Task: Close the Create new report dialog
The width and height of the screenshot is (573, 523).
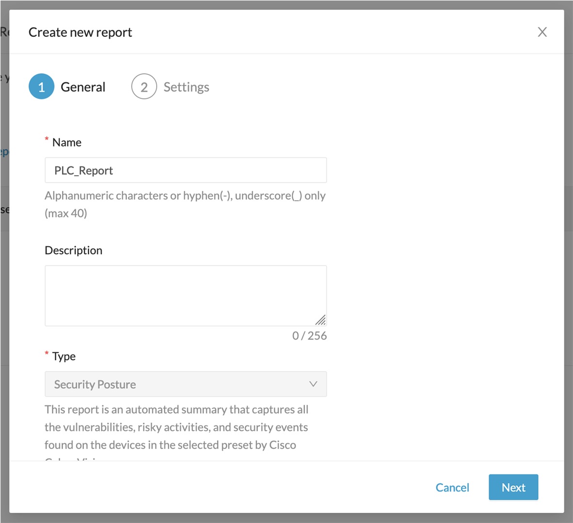Action: point(542,32)
